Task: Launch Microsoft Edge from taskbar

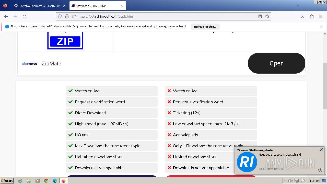Action: 55,181
